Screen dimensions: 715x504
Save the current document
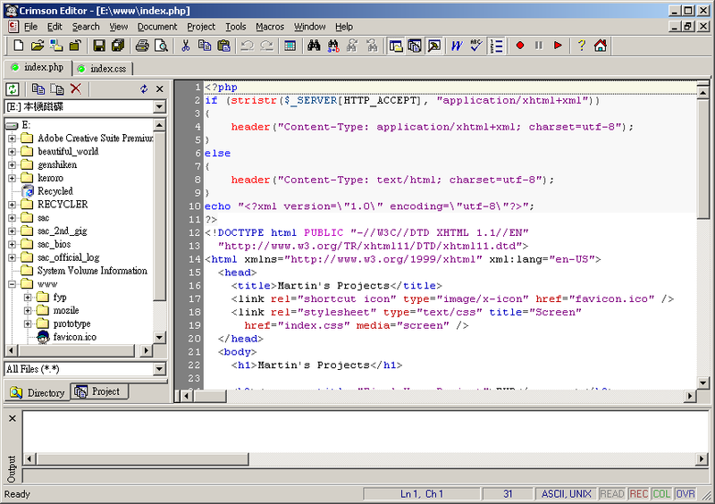pos(99,46)
